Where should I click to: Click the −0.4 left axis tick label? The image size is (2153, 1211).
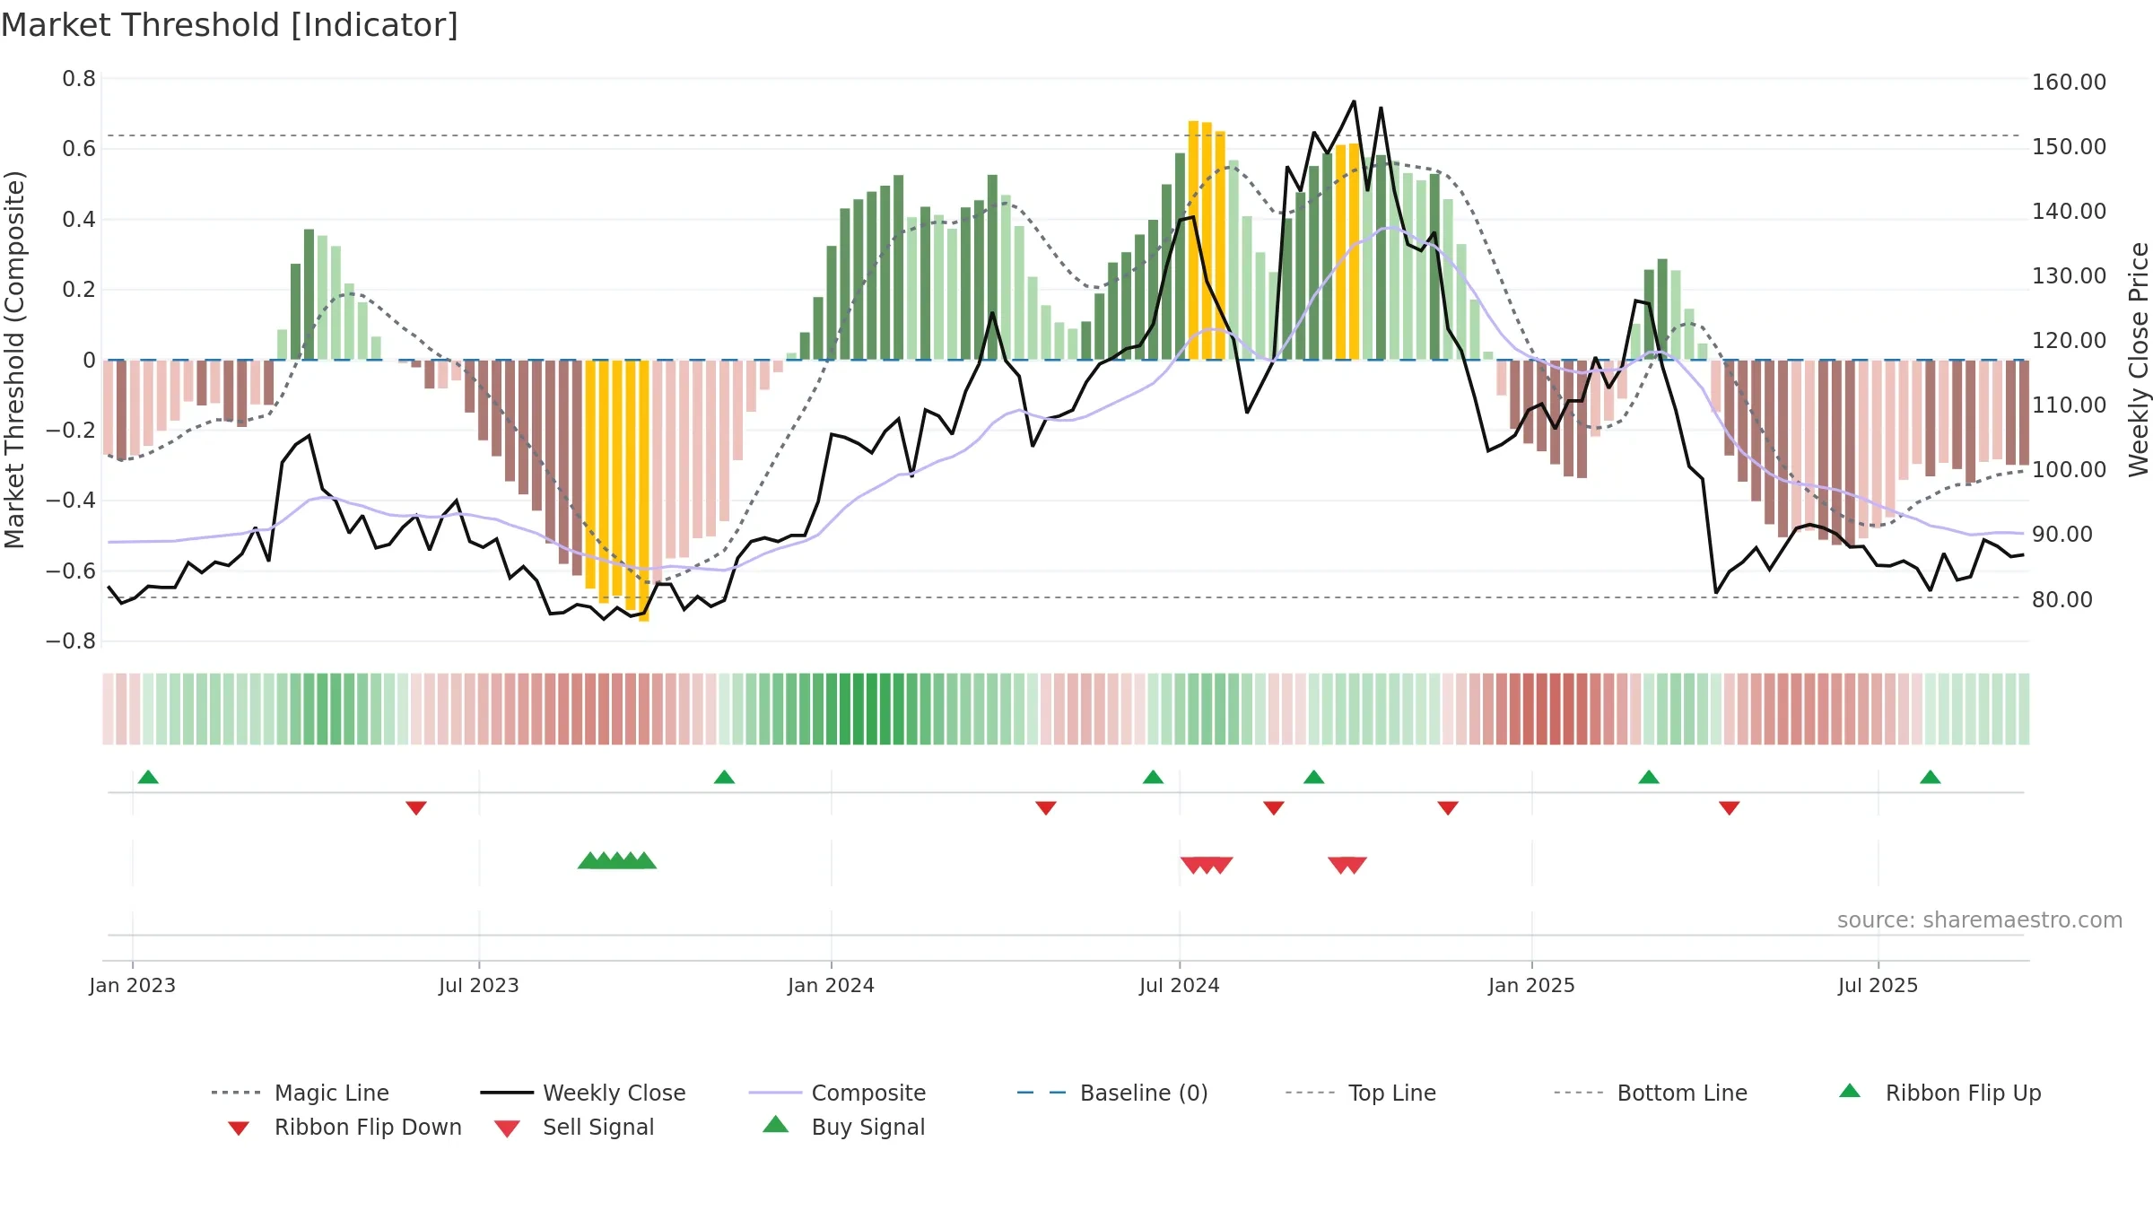pyautogui.click(x=71, y=501)
